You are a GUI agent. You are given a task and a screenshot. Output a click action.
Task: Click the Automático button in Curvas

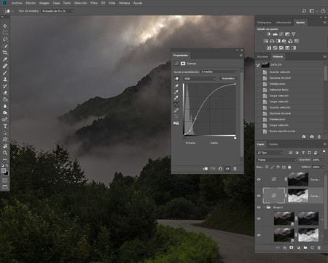point(228,78)
